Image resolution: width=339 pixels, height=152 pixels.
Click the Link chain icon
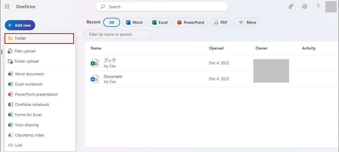[10, 145]
